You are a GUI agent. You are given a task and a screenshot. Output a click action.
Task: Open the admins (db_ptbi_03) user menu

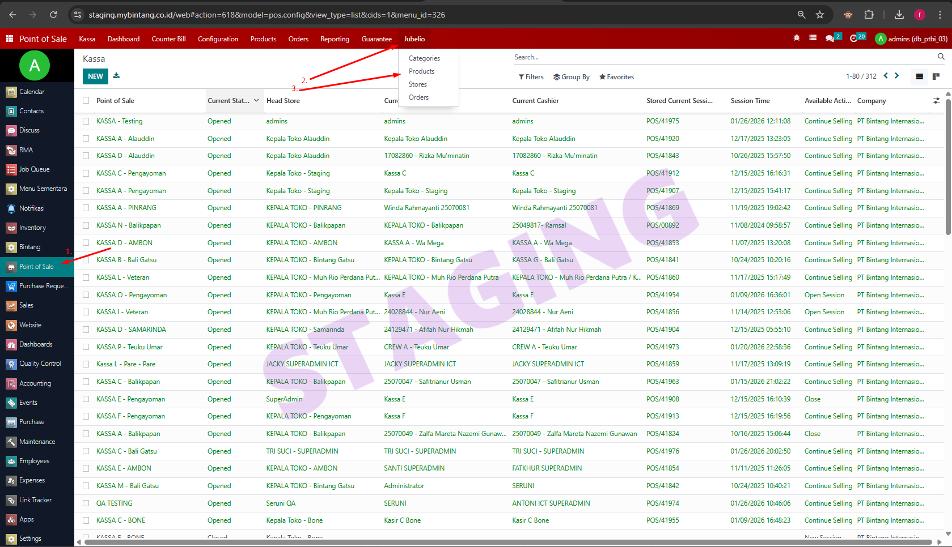[911, 39]
